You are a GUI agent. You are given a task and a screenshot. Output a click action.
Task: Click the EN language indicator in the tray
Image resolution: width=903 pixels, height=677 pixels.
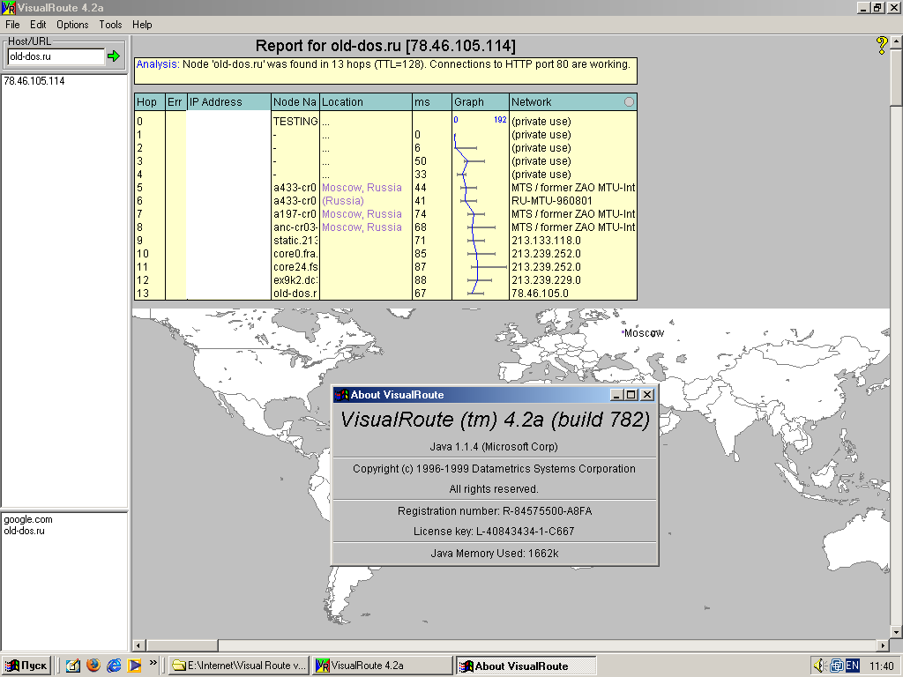tap(852, 666)
